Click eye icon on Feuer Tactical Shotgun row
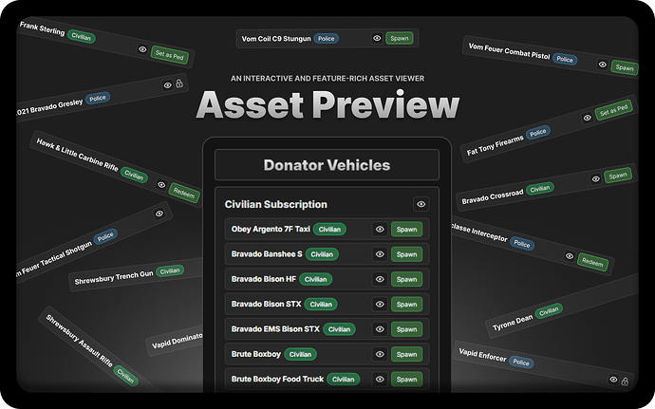655x409 pixels. (159, 214)
